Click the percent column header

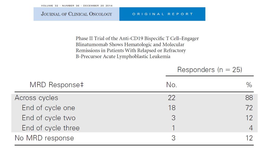pyautogui.click(x=249, y=85)
